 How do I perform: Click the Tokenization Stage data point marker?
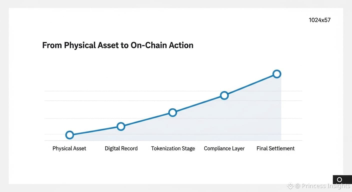[172, 112]
